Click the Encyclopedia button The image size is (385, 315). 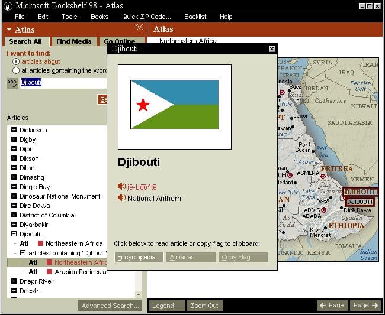[x=139, y=257]
